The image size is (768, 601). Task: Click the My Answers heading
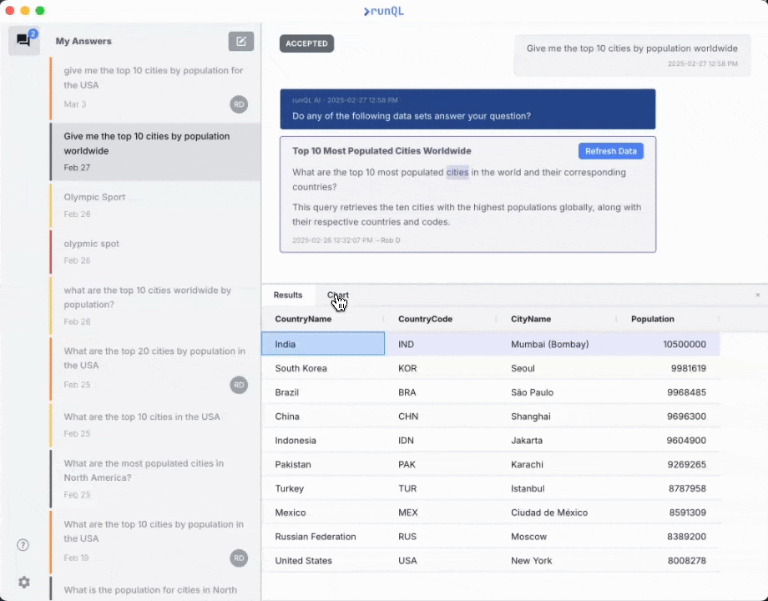pyautogui.click(x=83, y=41)
